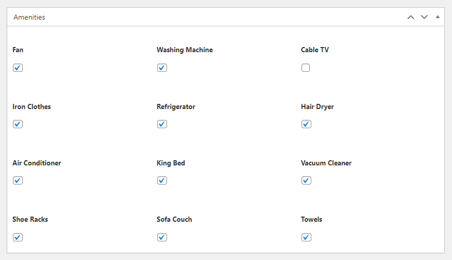Uncheck the Towels checkbox
The height and width of the screenshot is (260, 452).
click(x=306, y=237)
